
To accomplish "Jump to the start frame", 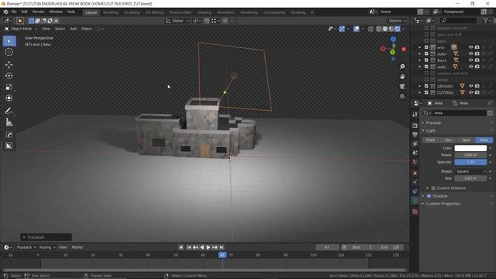I will pyautogui.click(x=189, y=247).
